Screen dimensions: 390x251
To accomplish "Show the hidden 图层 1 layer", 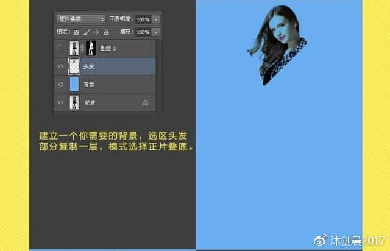I will 61,48.
